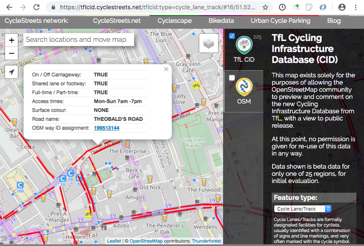
Task: Open the Thunderforest attribution link
Action: point(207,241)
